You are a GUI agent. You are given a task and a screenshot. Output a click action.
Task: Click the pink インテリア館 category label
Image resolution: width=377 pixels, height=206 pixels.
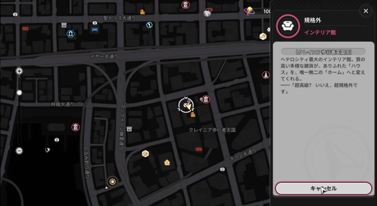point(320,32)
